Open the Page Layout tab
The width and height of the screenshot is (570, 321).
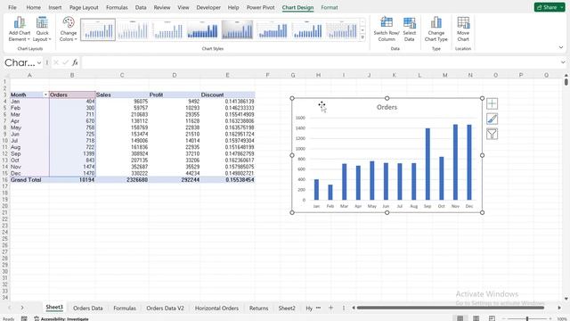pyautogui.click(x=84, y=7)
